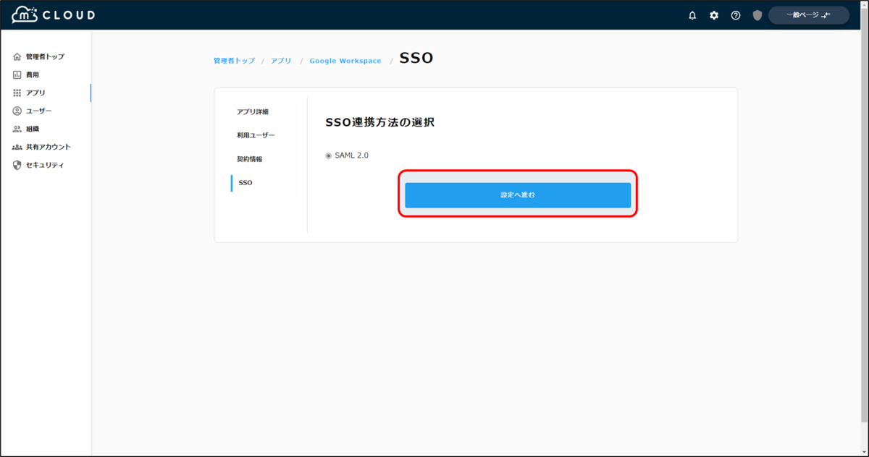The image size is (869, 457).
Task: Go to Google Workspace breadcrumb link
Action: click(345, 61)
